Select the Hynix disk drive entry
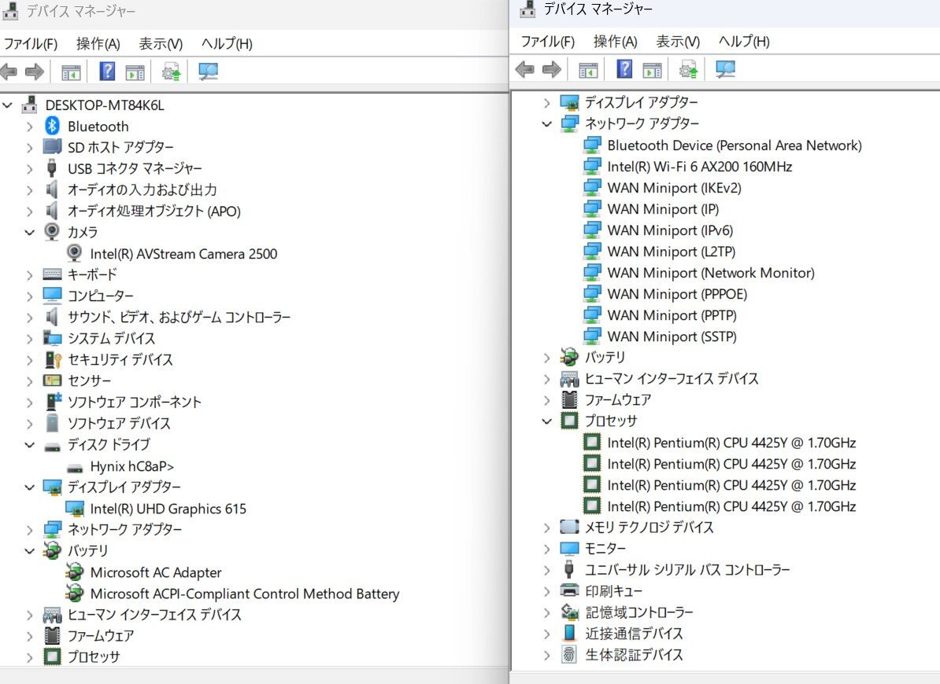 pos(131,466)
